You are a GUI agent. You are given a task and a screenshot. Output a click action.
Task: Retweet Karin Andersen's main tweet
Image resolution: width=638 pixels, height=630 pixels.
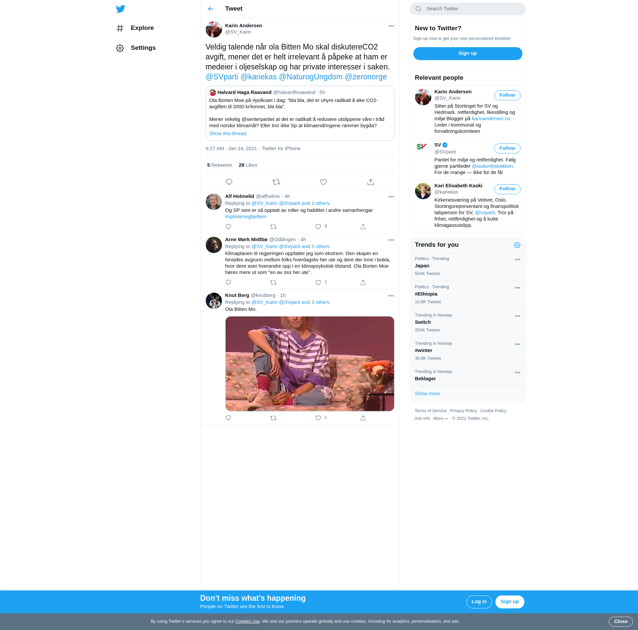click(276, 182)
